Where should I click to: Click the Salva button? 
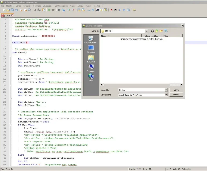tap(176, 90)
